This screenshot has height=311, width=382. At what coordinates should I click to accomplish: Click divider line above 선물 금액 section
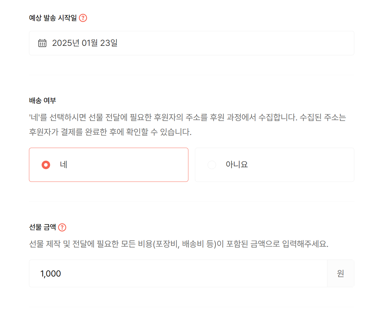coord(191,202)
